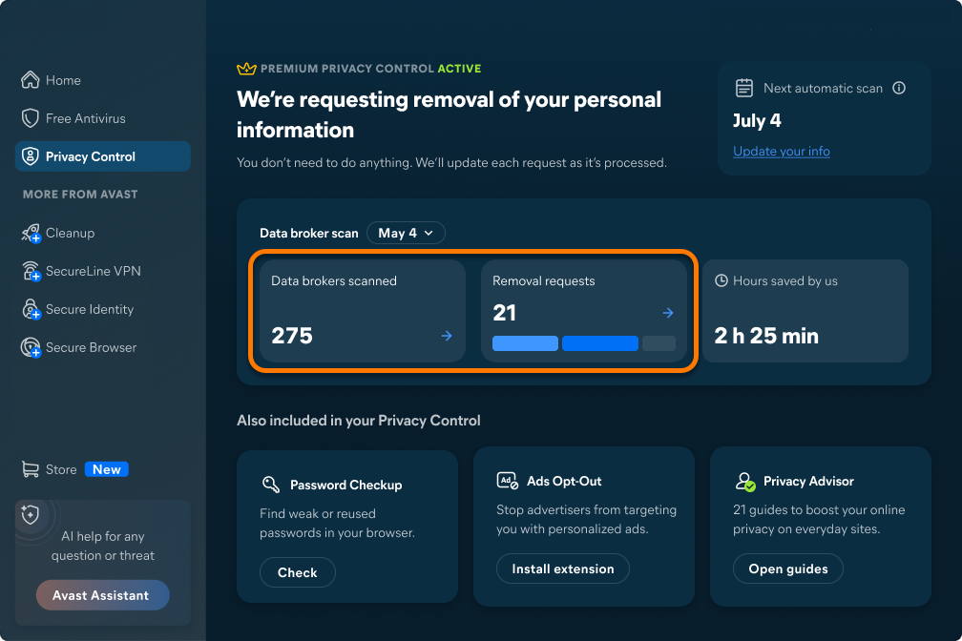Click the Check button for Password Checkup
The image size is (962, 641).
tap(298, 572)
